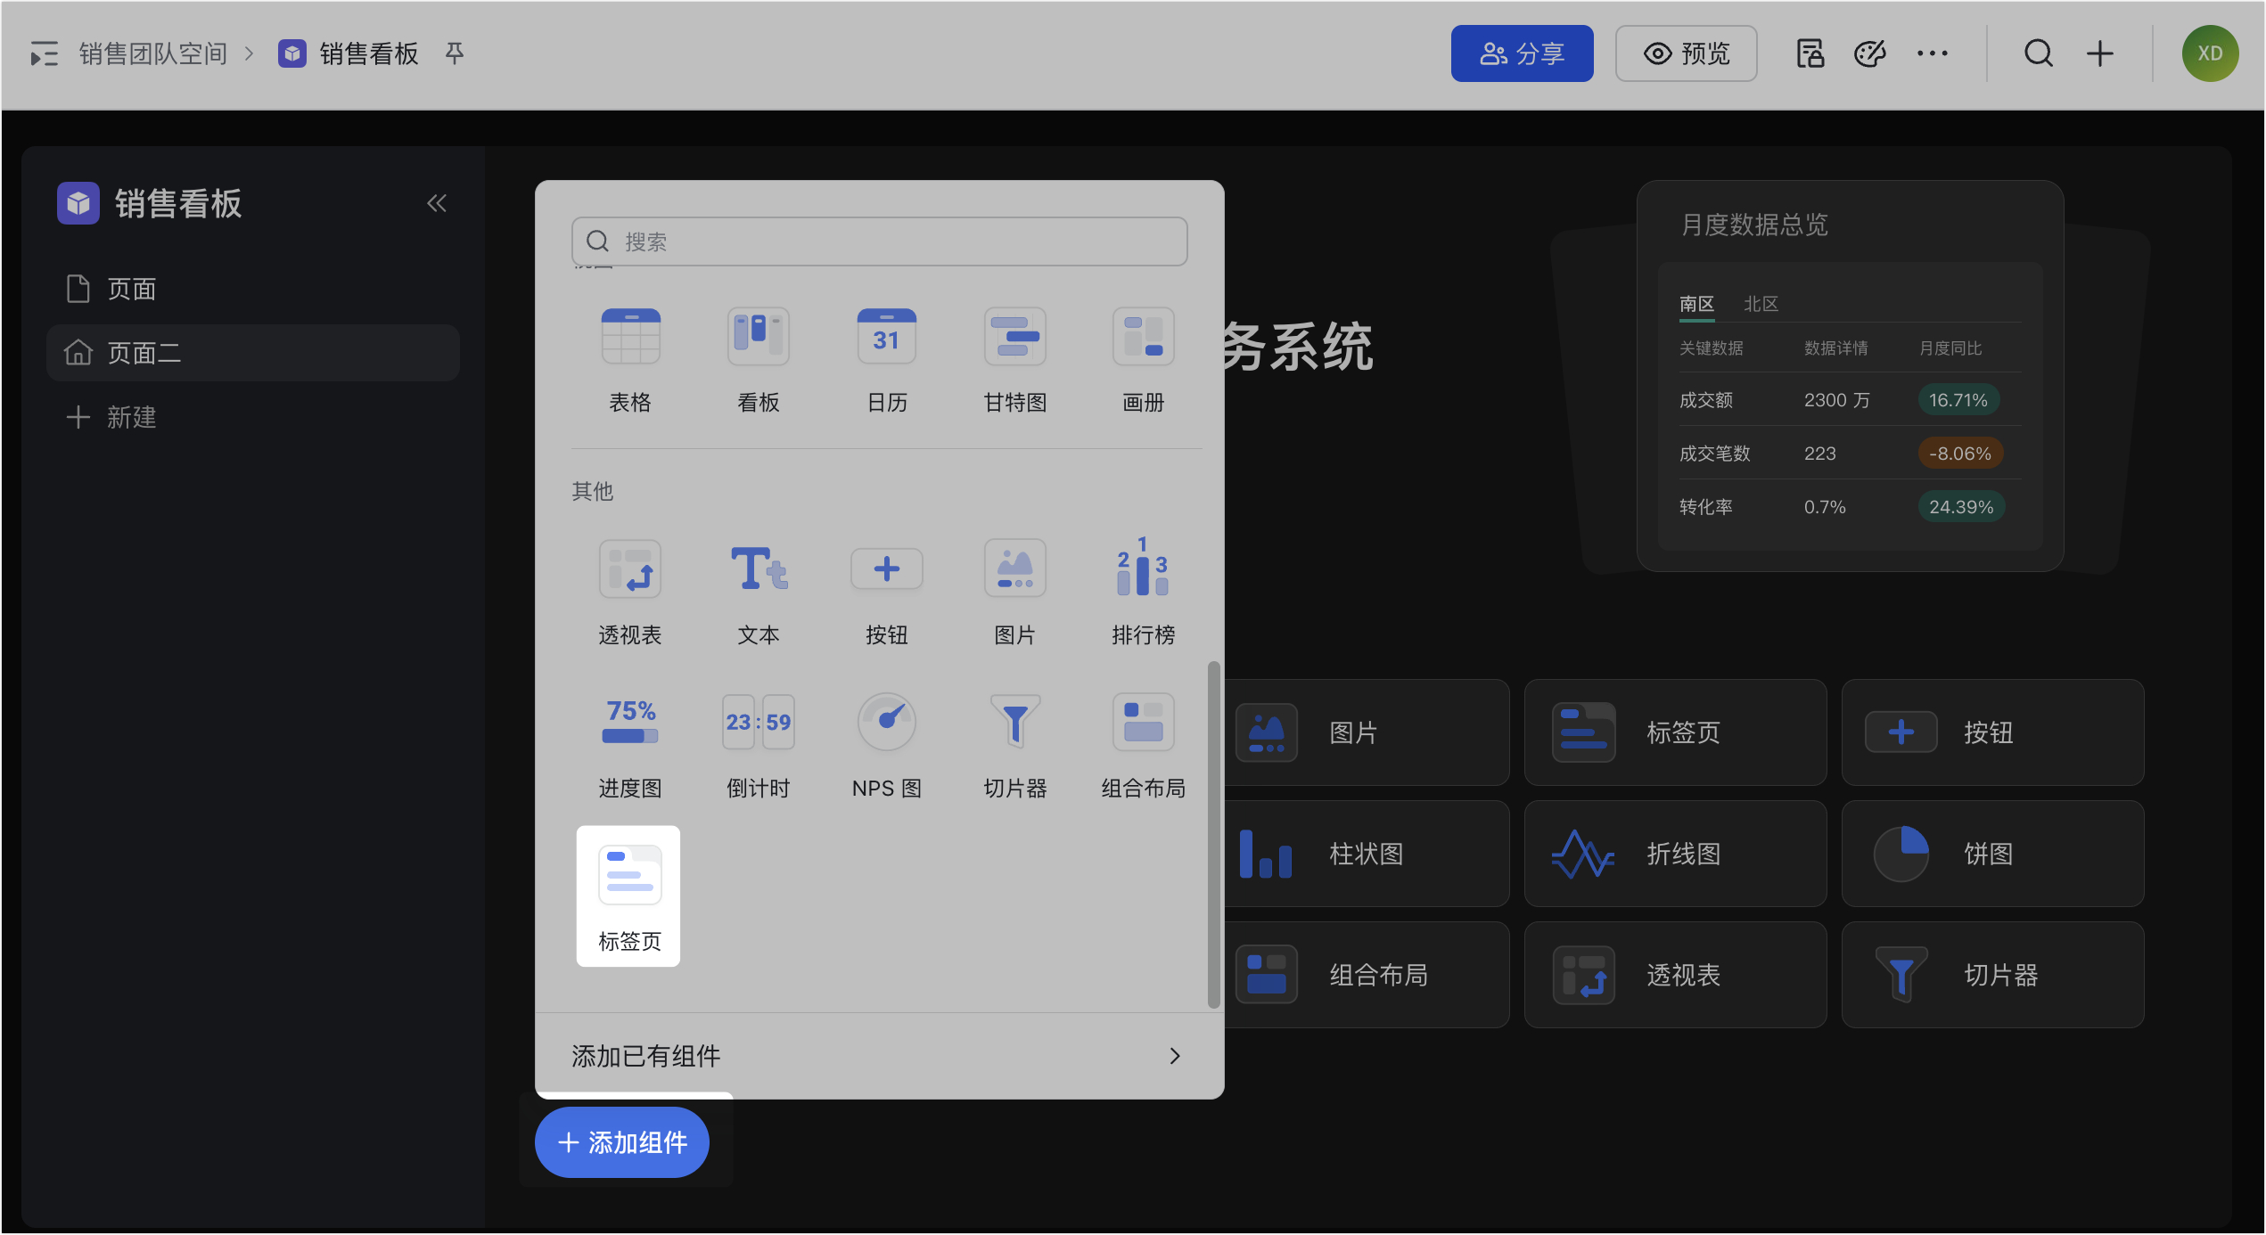Select the 按钮 card on the dark canvas

tap(1992, 732)
